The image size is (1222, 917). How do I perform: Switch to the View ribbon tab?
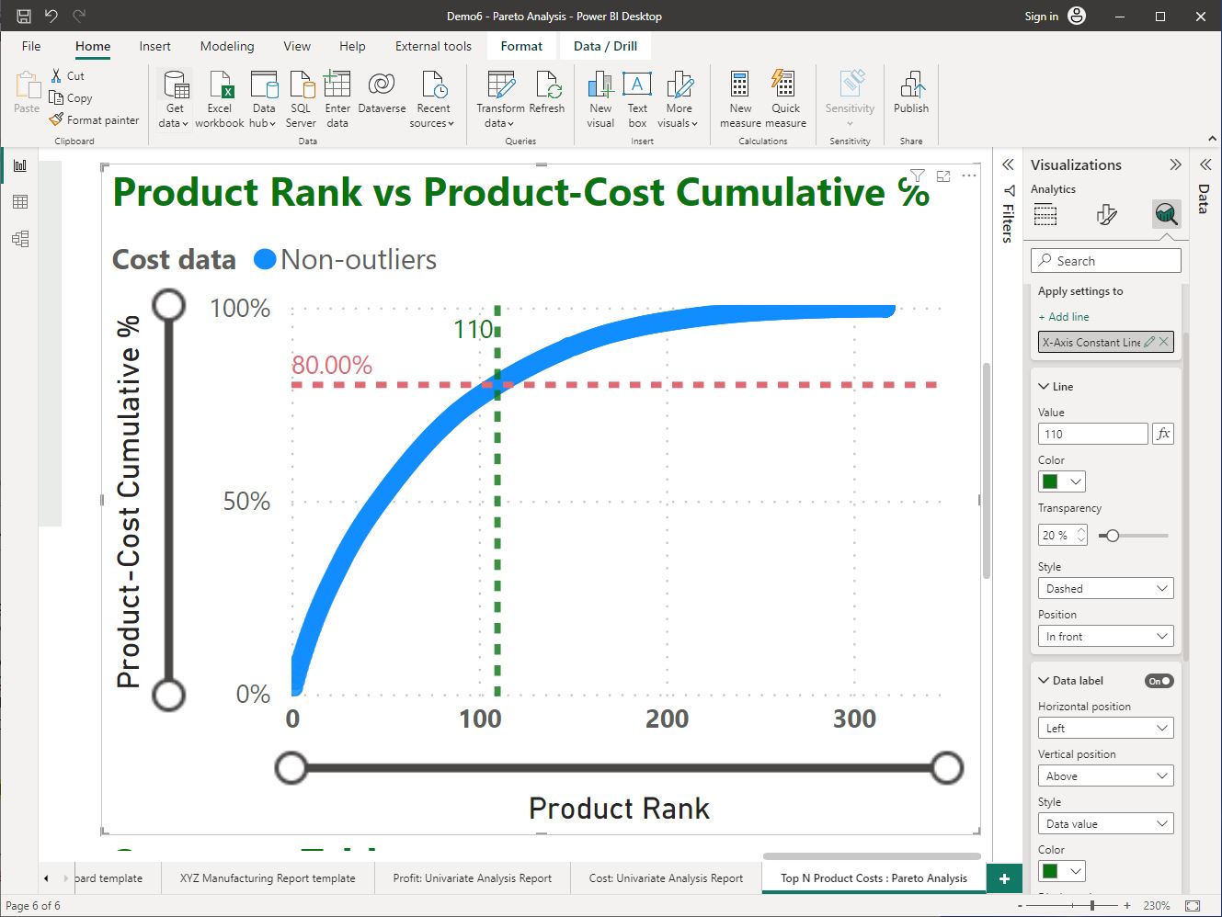pyautogui.click(x=297, y=46)
